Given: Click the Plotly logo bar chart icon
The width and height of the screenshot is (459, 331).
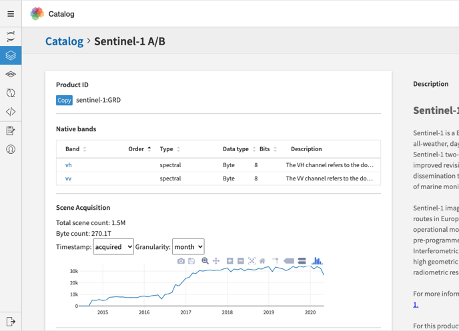Looking at the screenshot, I should click(317, 260).
